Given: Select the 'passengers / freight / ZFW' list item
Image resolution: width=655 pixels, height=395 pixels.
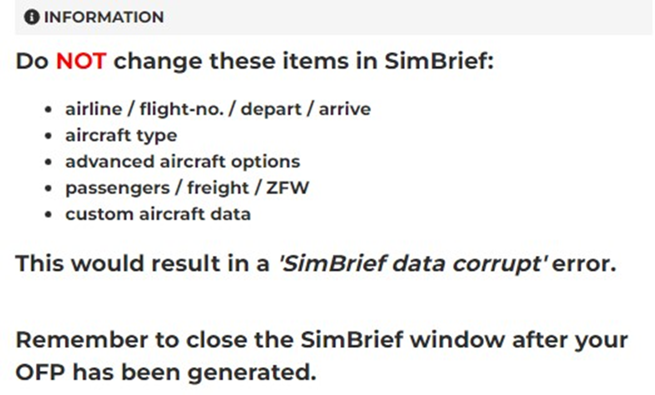Looking at the screenshot, I should point(187,188).
